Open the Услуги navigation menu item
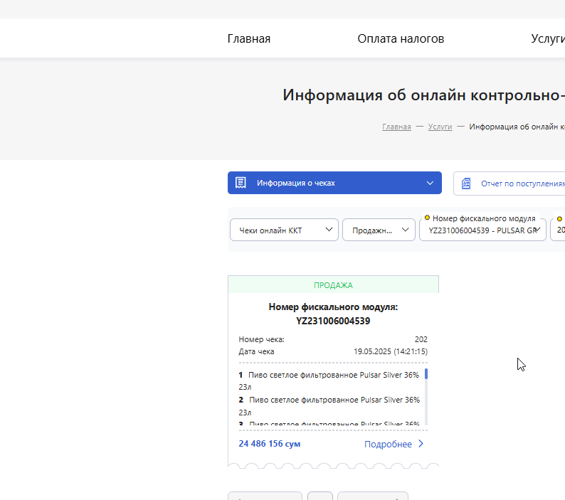The width and height of the screenshot is (565, 500). tap(548, 38)
